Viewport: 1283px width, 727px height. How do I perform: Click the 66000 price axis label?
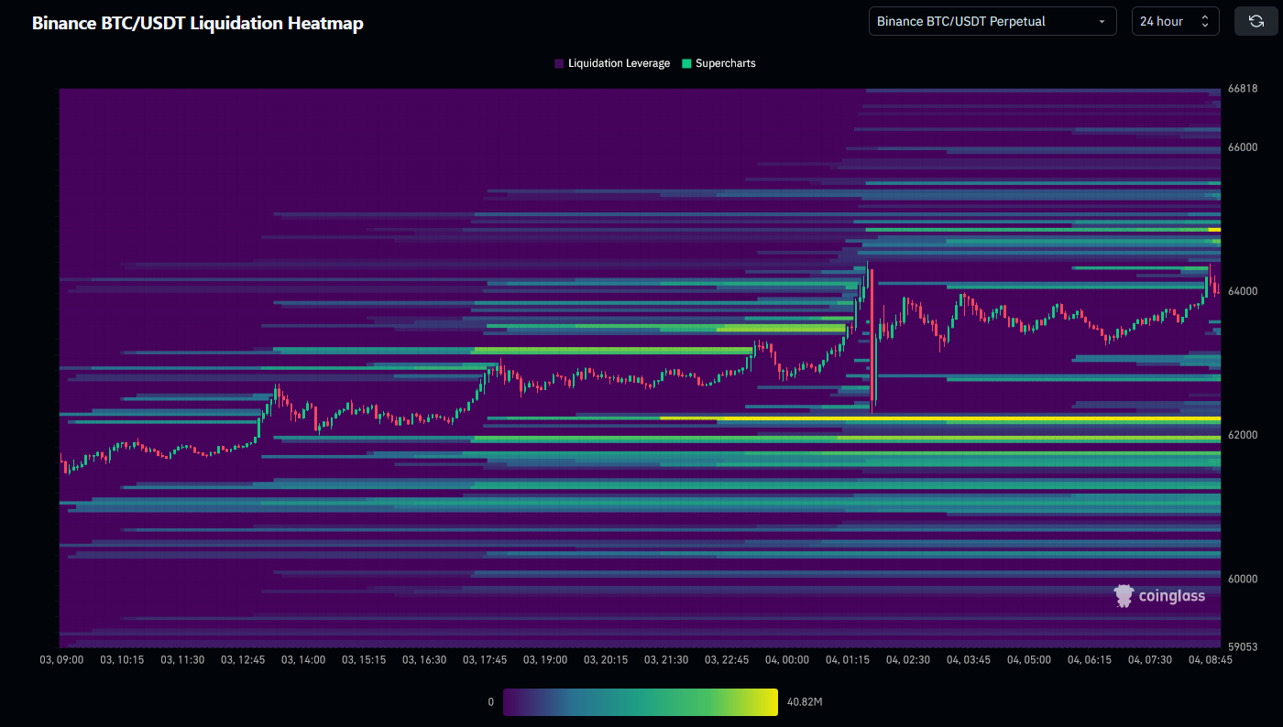point(1243,147)
